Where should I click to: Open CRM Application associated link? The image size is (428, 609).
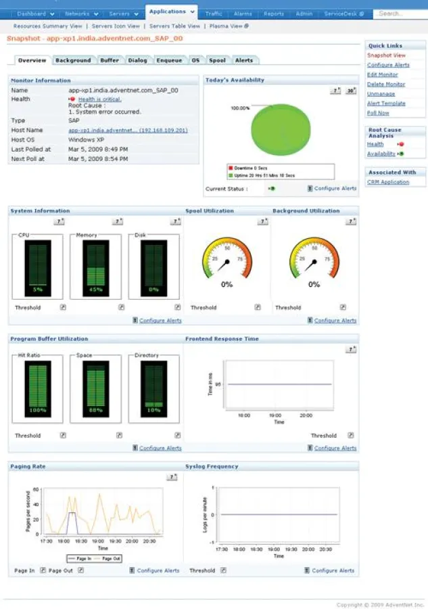[388, 182]
